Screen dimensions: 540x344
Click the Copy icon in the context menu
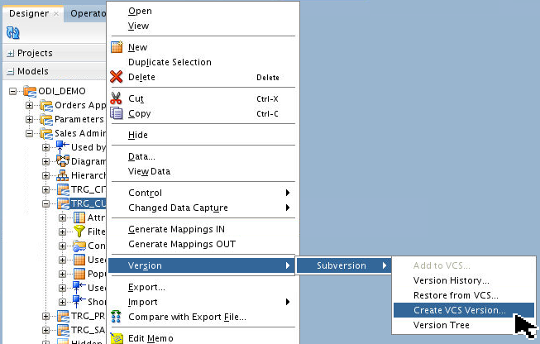[x=117, y=113]
